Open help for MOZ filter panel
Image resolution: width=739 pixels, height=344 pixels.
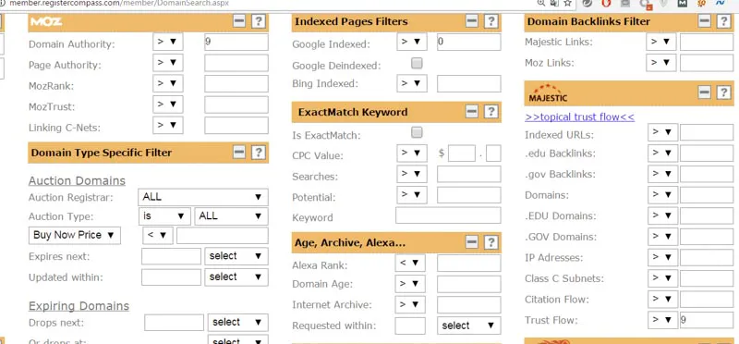point(259,21)
